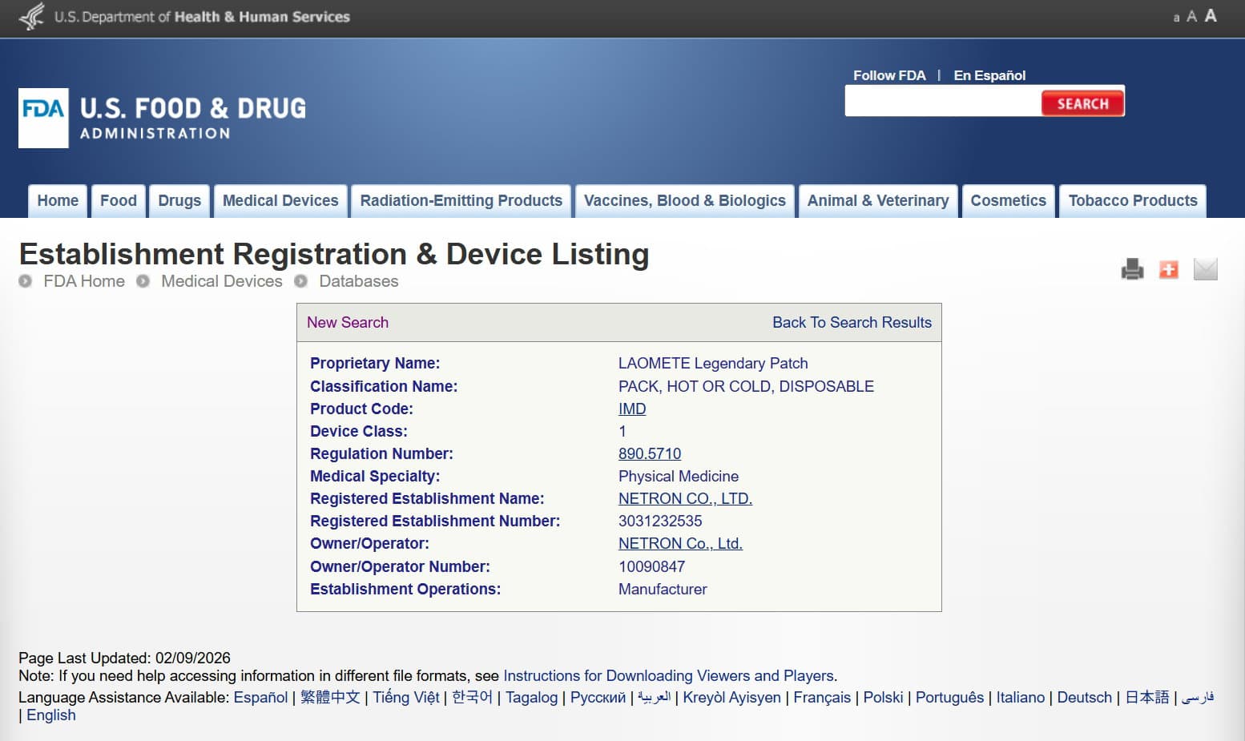The width and height of the screenshot is (1245, 741).
Task: Click the breadcrumb arrow before FDA Home
Action: click(26, 281)
